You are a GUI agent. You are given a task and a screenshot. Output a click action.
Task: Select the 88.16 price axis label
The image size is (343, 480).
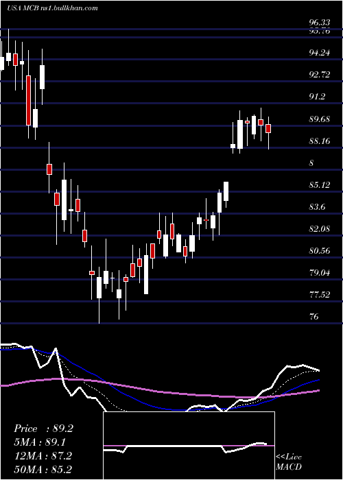point(320,141)
